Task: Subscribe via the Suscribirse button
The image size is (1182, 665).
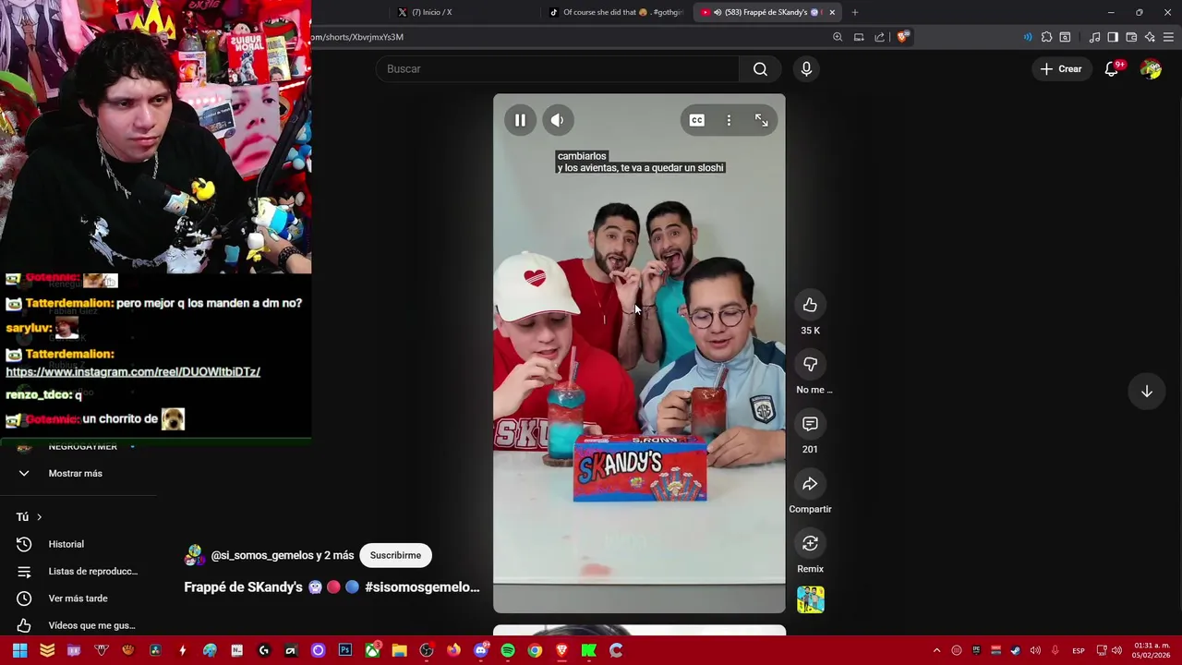Action: coord(395,555)
